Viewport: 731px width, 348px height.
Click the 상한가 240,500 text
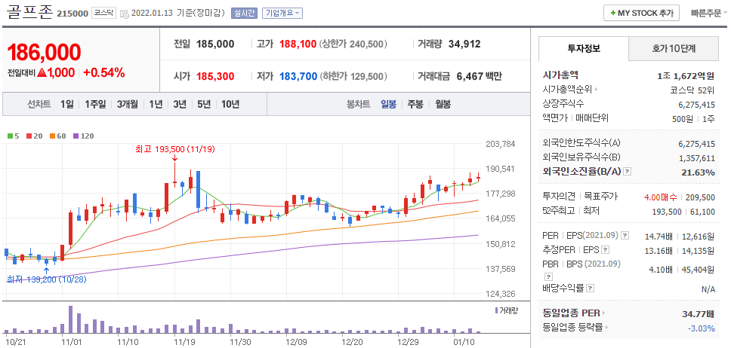(353, 44)
